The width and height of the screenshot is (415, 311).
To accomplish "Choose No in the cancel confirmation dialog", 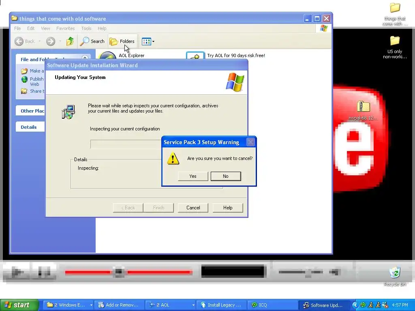I will (226, 176).
